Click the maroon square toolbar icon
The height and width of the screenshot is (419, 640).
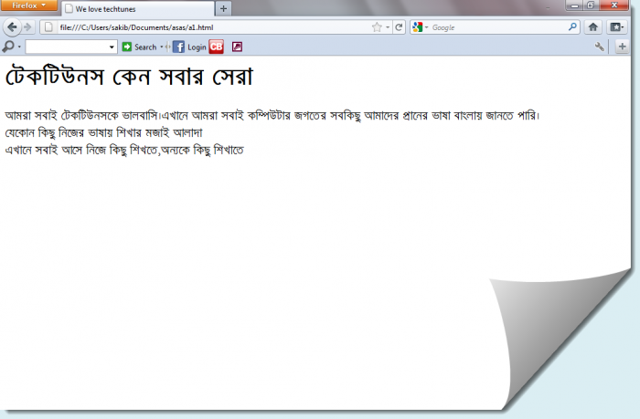pyautogui.click(x=237, y=47)
